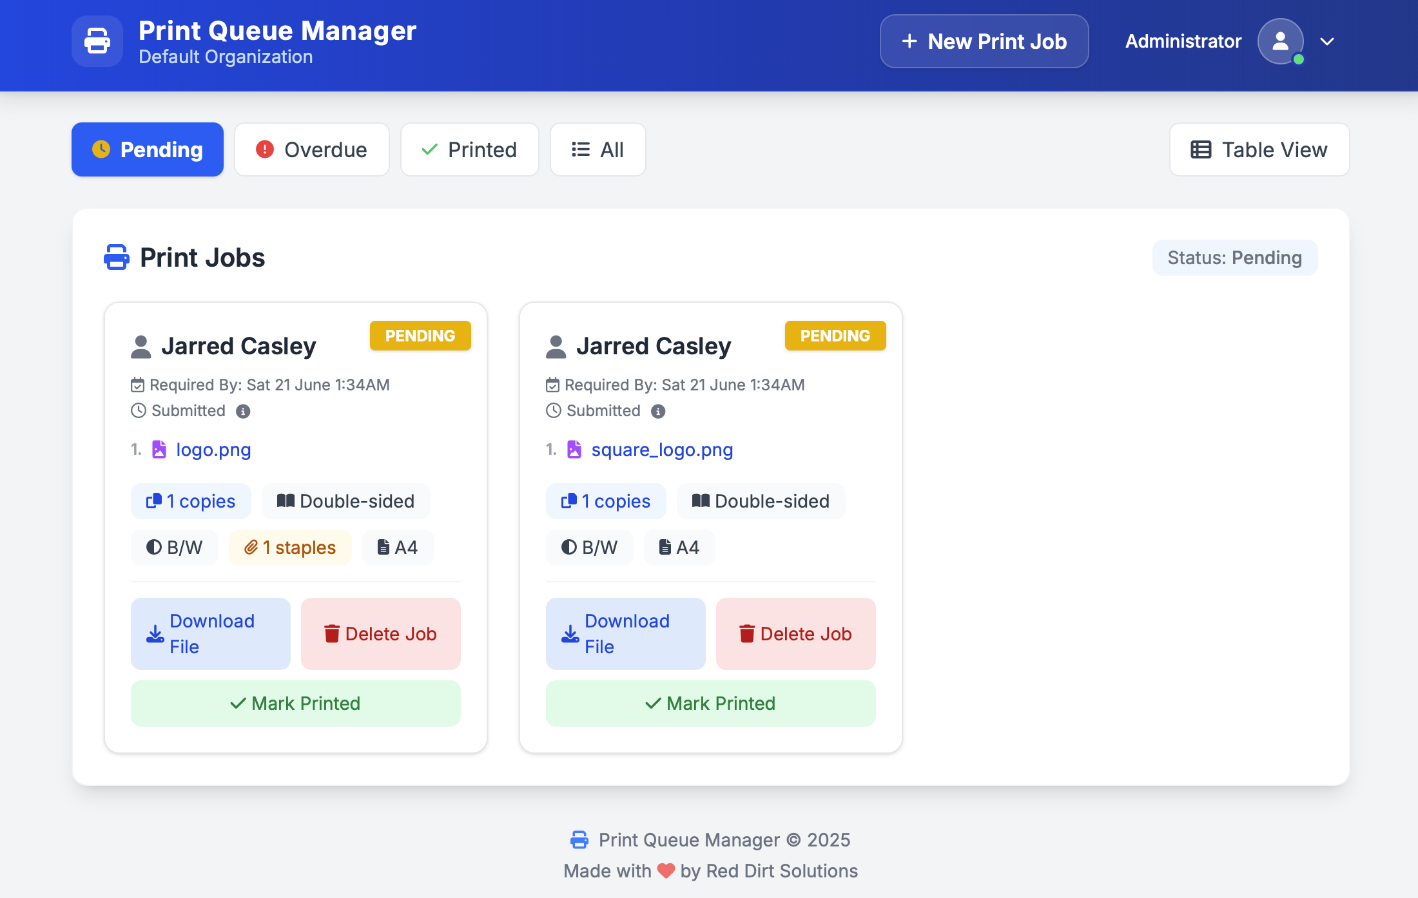The image size is (1418, 898).
Task: Click the yellow clock icon on Pending tab
Action: point(101,149)
